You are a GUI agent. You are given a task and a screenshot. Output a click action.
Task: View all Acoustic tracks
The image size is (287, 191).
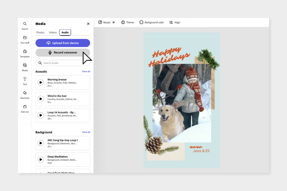[86, 71]
